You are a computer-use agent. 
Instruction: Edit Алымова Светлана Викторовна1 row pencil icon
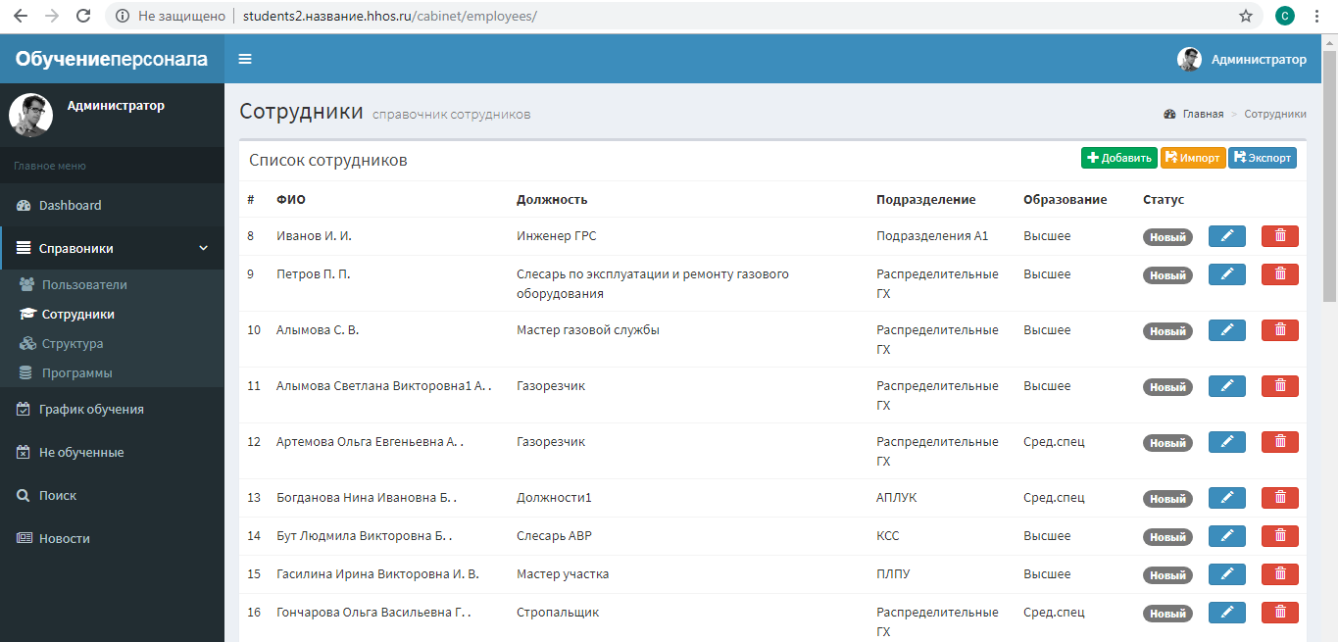1227,386
